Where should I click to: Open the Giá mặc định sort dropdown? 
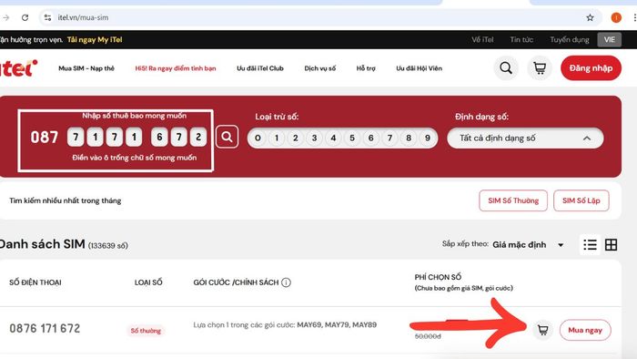[x=528, y=245]
